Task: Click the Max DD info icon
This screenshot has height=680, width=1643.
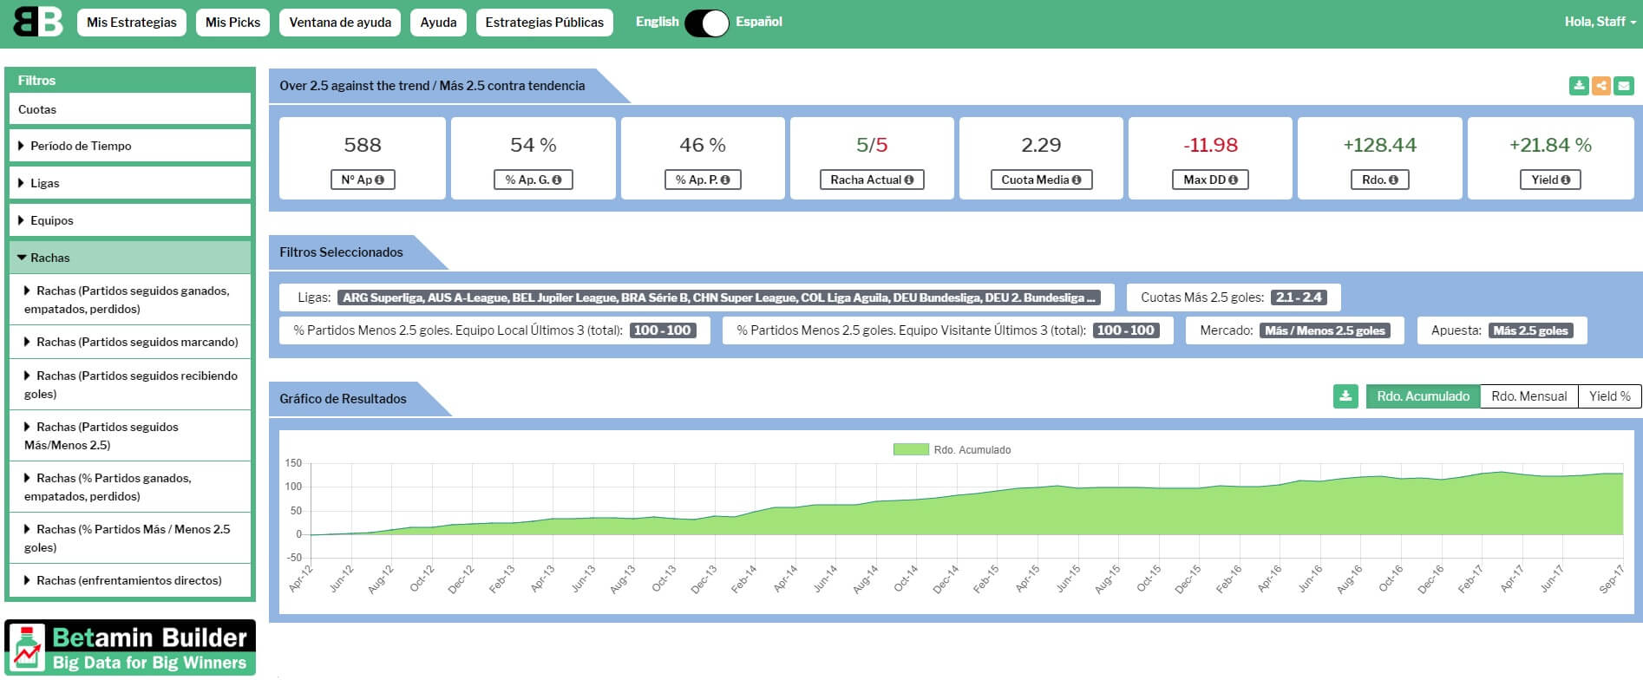Action: point(1233,180)
